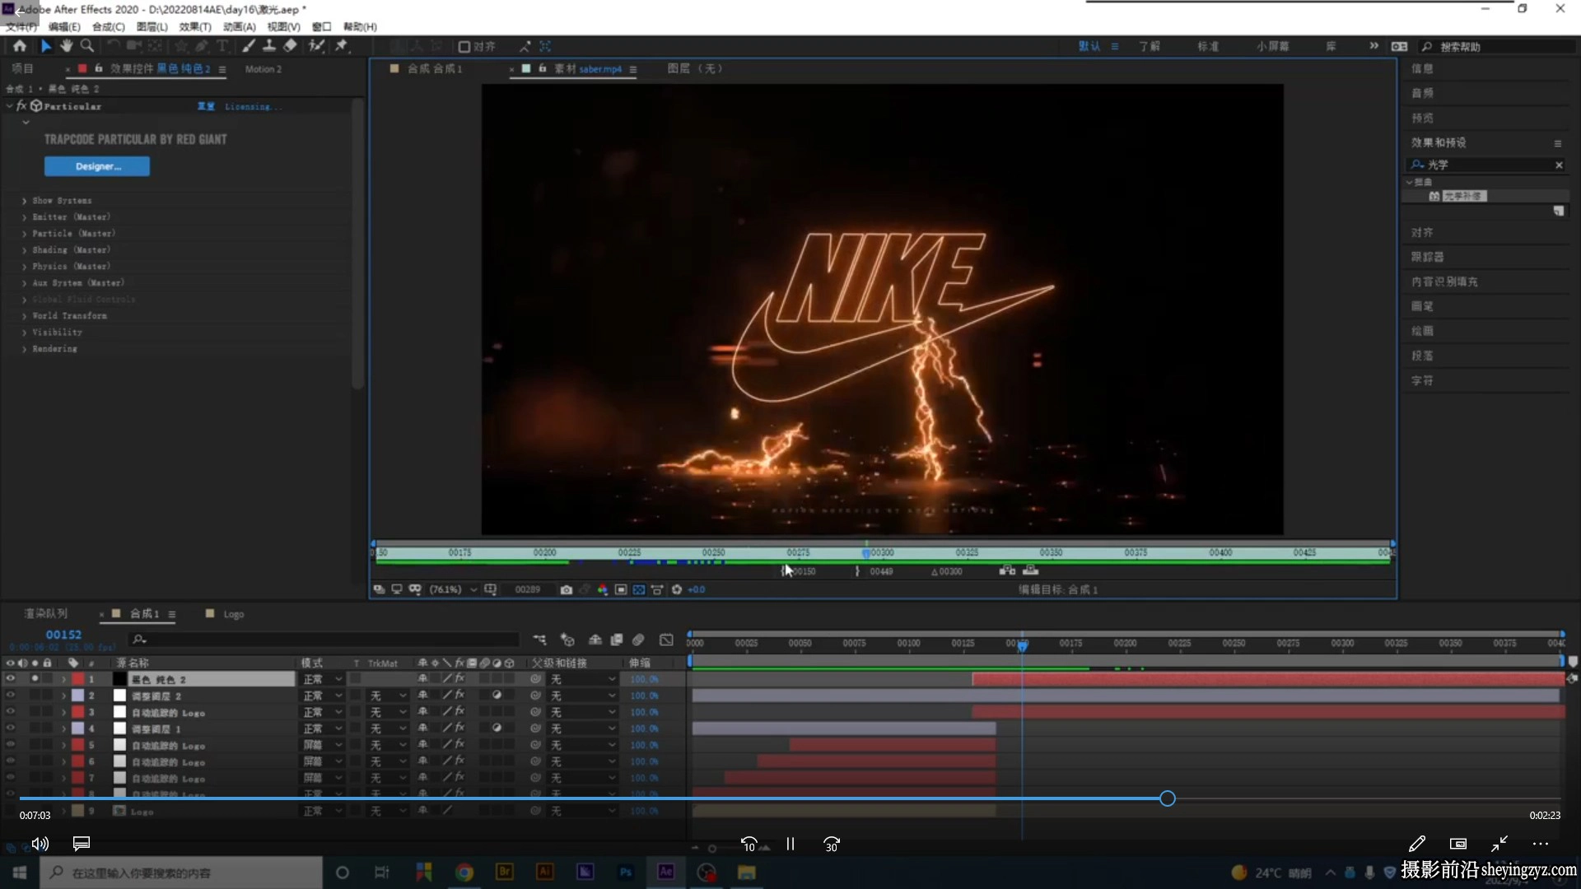Switch to the Motion 2 panel tab
This screenshot has width=1581, height=889.
263,69
